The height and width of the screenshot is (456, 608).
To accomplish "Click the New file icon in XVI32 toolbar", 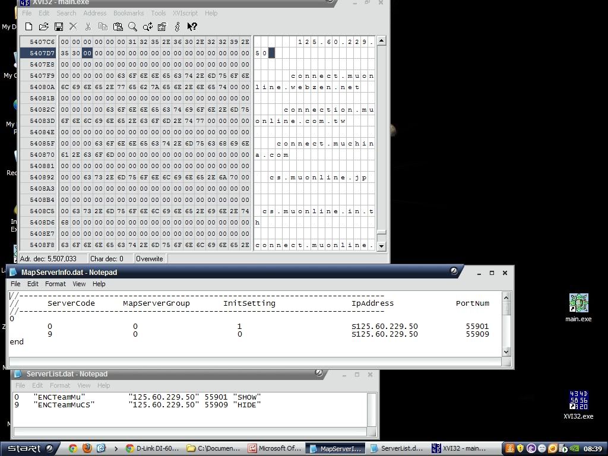I will click(x=28, y=26).
